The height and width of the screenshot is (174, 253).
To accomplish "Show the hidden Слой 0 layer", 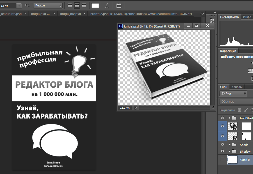I will (222, 159).
